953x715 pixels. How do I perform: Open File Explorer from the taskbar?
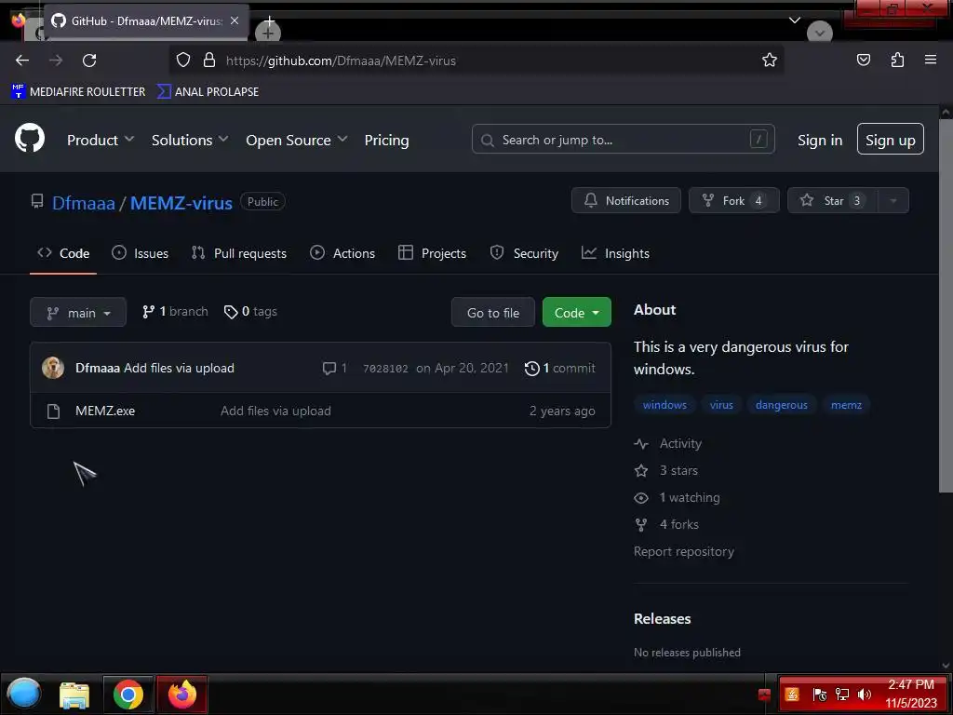coord(74,695)
